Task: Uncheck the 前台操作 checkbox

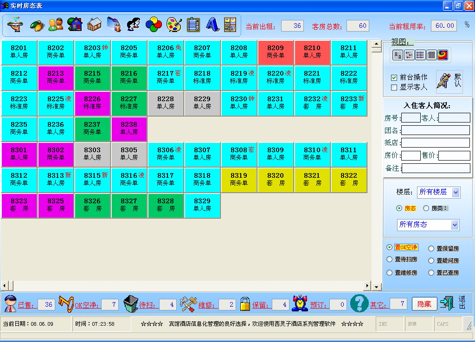Action: [x=394, y=77]
